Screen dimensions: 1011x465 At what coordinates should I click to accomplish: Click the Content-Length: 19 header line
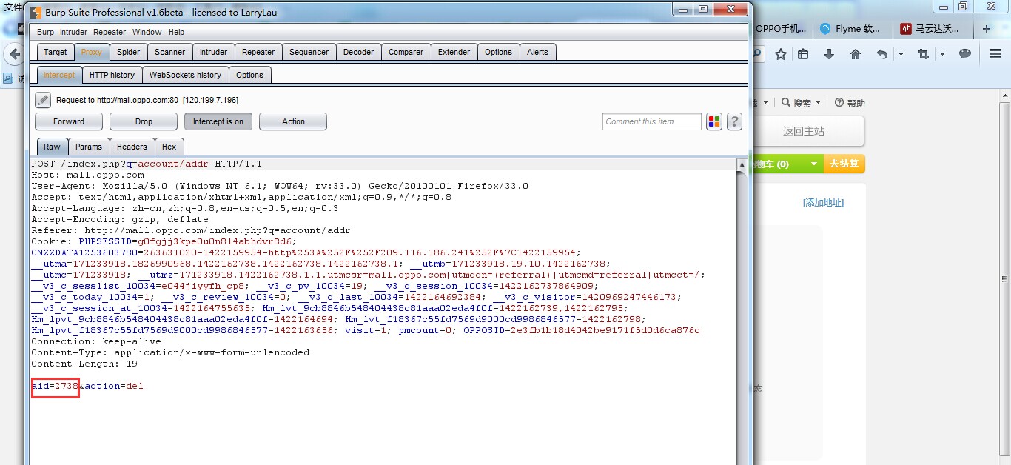[x=84, y=364]
